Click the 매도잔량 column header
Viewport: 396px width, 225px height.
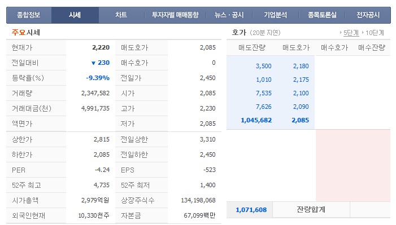[252, 48]
